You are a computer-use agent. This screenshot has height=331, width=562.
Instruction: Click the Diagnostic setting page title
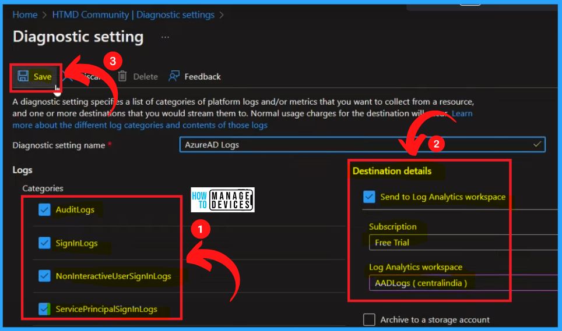click(x=78, y=37)
